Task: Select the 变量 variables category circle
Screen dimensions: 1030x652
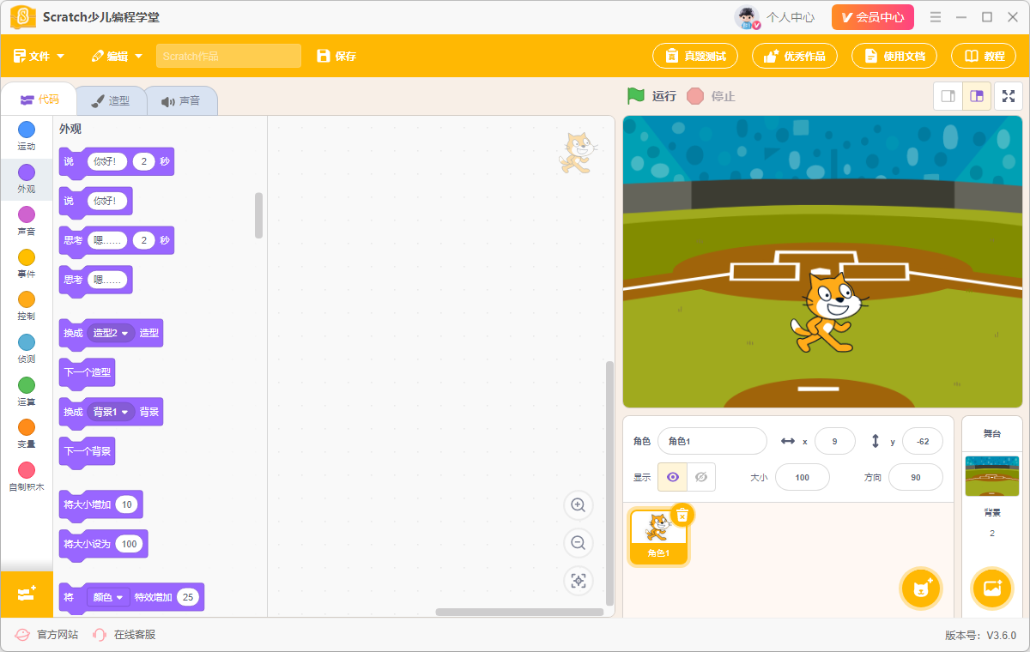Action: (x=27, y=427)
